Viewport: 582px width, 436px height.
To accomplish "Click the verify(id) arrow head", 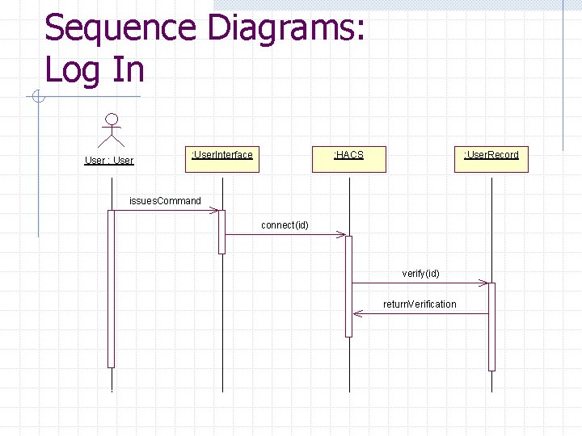I will [483, 283].
